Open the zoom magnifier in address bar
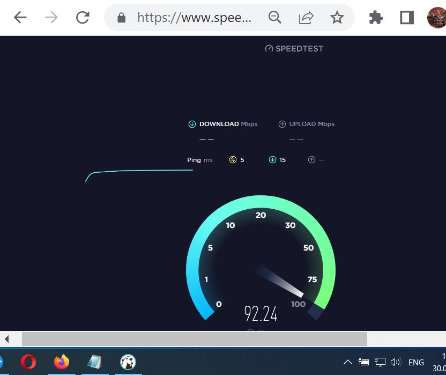 click(x=275, y=18)
